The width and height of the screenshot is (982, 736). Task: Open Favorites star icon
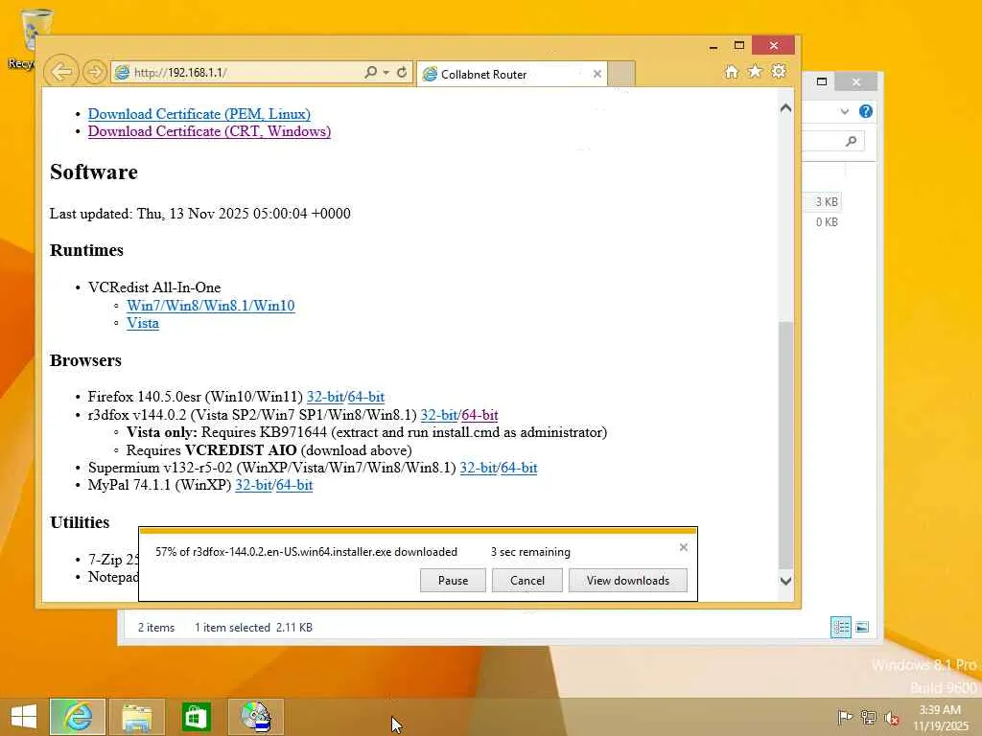point(756,71)
